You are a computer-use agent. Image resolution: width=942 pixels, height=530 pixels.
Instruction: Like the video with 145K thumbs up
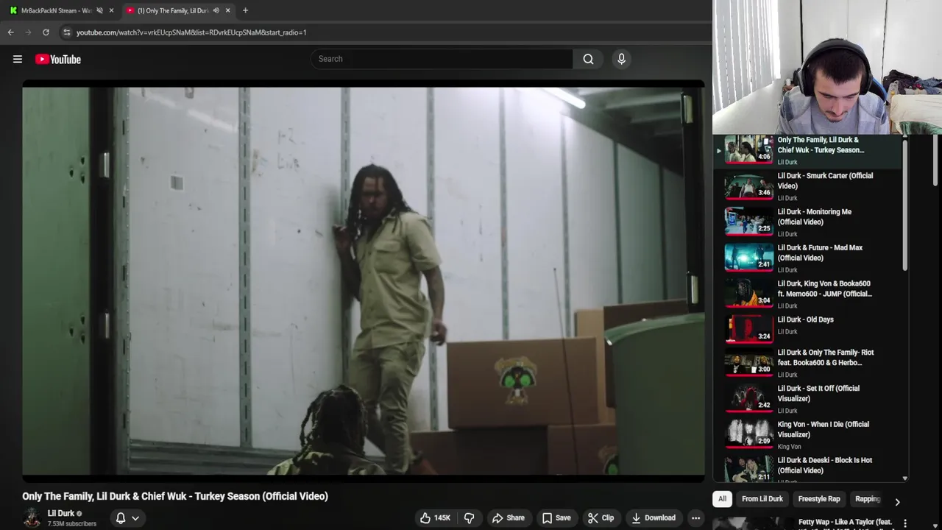point(435,517)
